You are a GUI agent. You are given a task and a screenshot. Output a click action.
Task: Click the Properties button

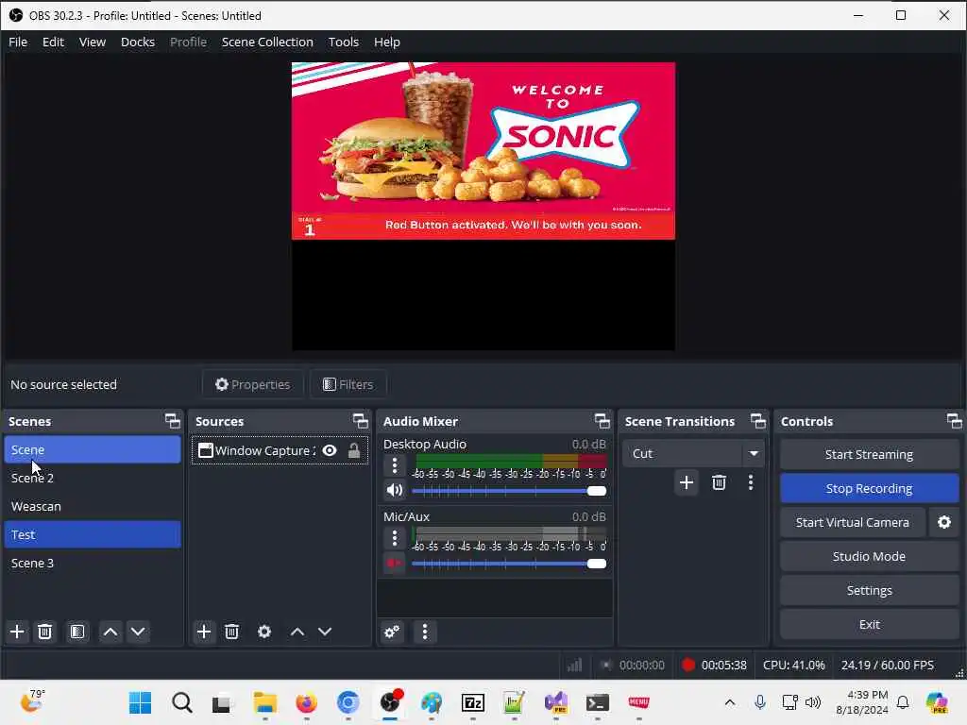coord(252,385)
